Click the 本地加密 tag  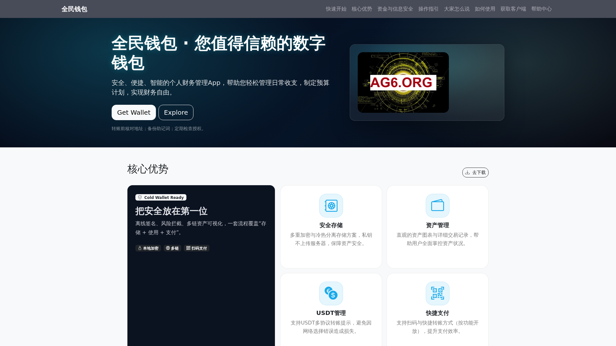coord(148,248)
